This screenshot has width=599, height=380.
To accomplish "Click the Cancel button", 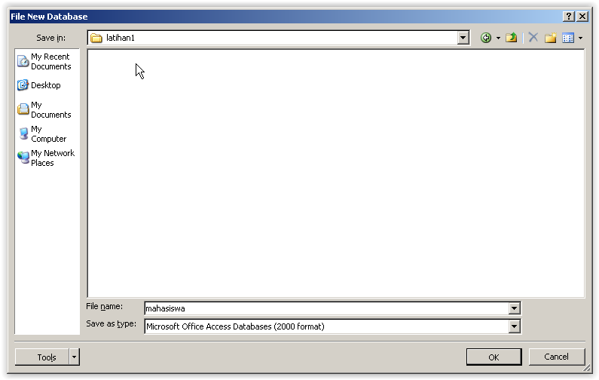I will tap(557, 357).
